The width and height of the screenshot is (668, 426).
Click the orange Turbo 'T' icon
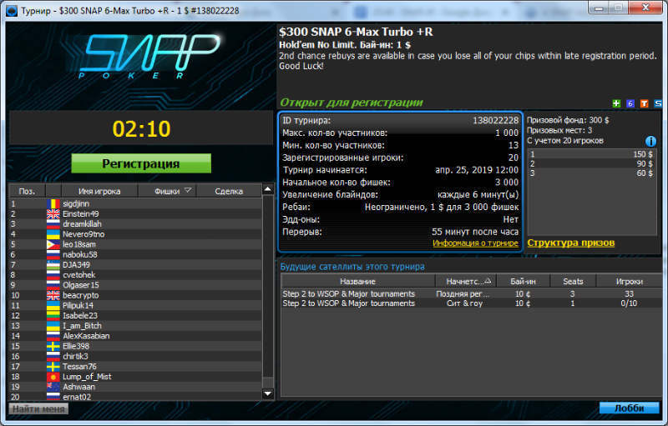[x=643, y=103]
